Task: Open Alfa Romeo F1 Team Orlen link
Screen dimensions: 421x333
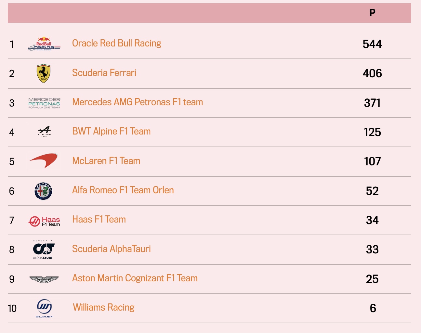Action: point(123,190)
